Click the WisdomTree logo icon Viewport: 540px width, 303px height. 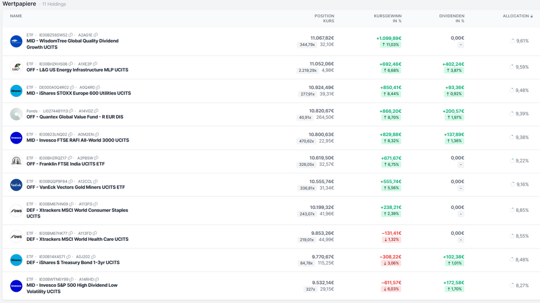tap(16, 42)
